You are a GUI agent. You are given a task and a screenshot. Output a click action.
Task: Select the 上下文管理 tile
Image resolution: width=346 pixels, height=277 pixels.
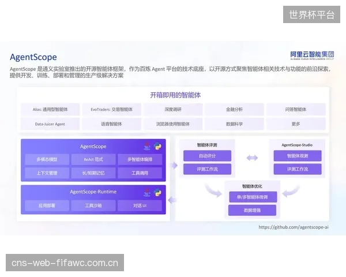click(47, 173)
